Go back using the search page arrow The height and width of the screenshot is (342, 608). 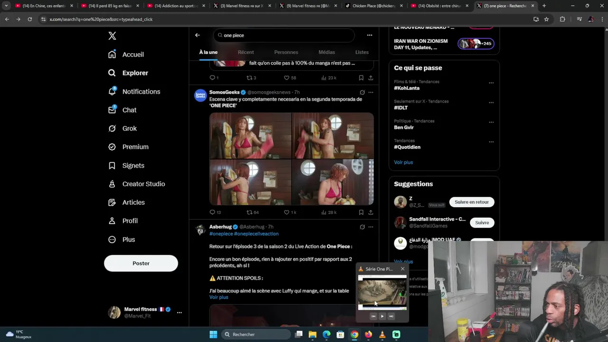(x=198, y=35)
